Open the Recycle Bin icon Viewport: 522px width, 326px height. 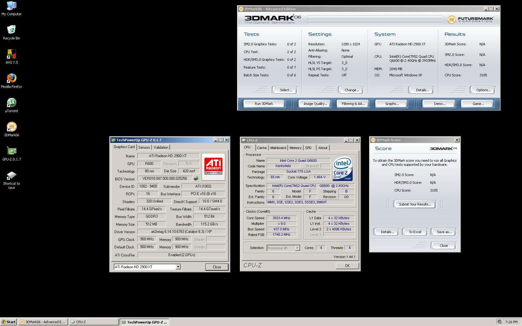coord(11,32)
